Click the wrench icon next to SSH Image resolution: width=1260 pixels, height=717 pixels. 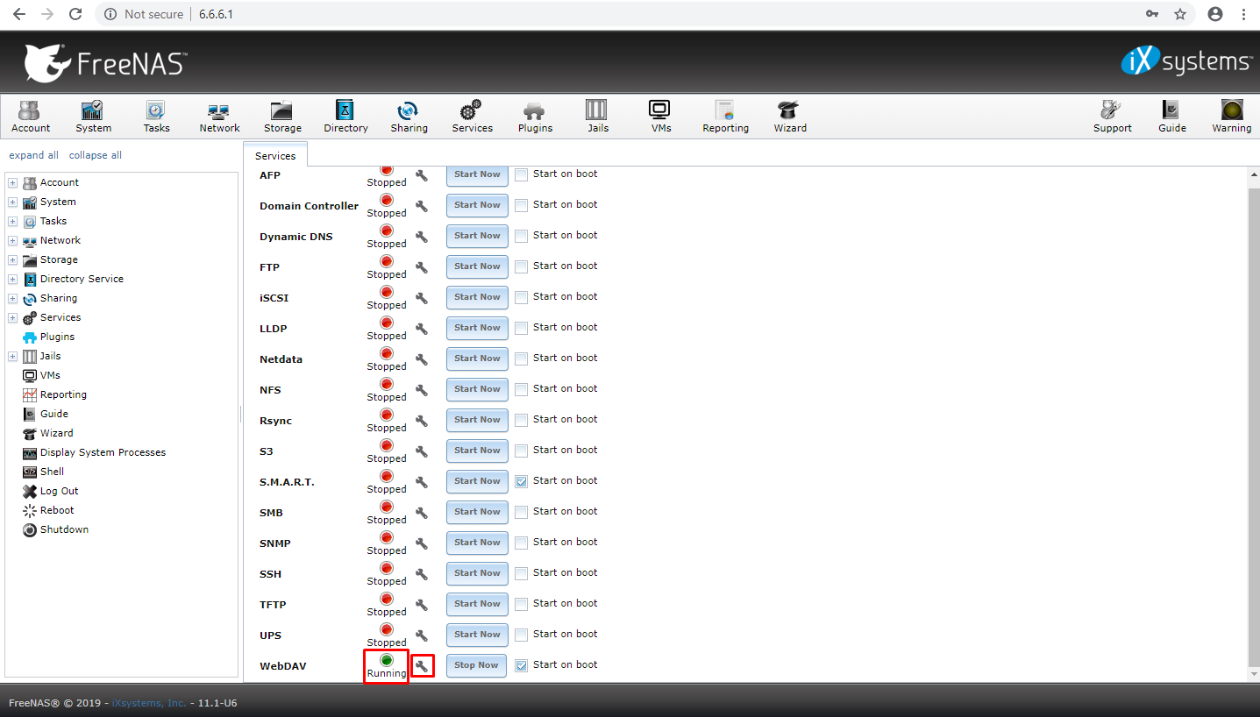pyautogui.click(x=422, y=573)
